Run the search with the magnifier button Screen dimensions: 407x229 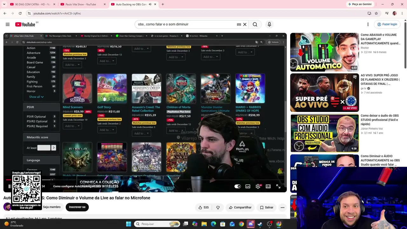(x=255, y=24)
